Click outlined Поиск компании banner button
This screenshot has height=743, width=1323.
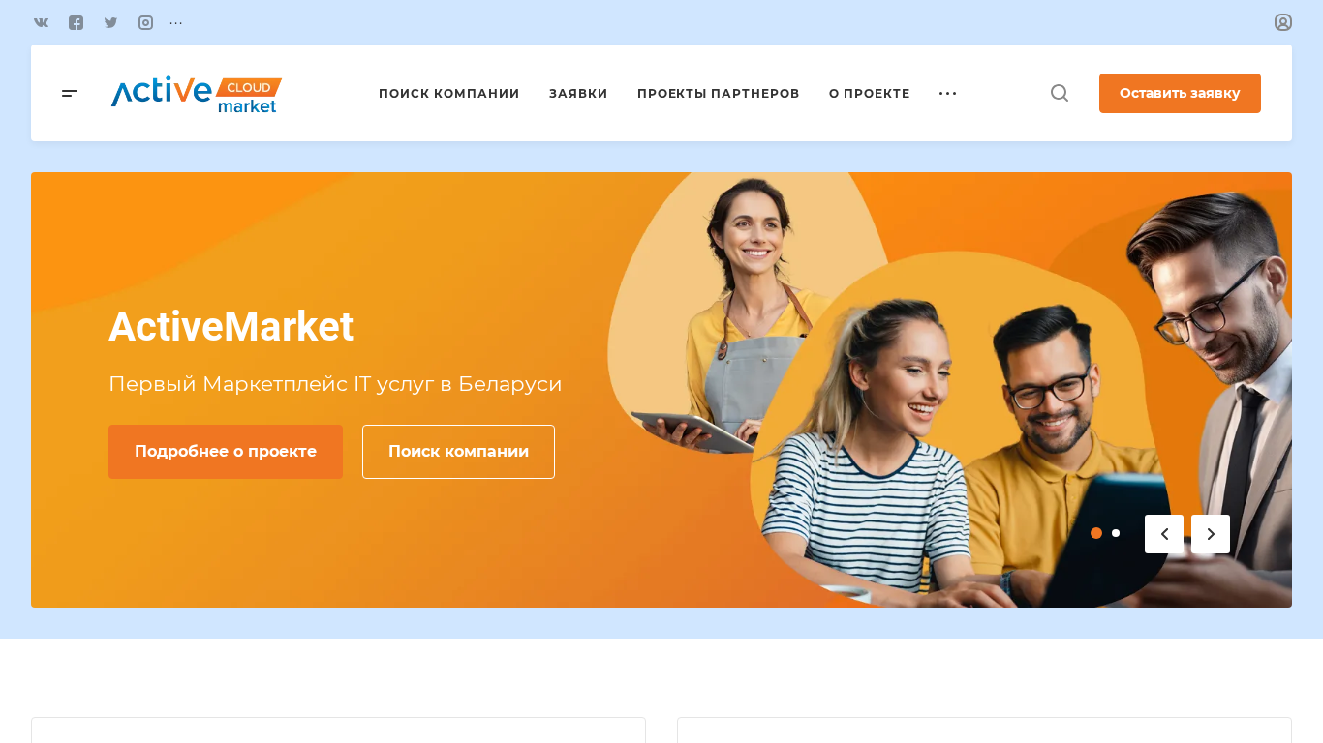458,452
